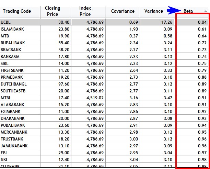Viewport: 210px width, 169px height.
Task: Click UCBL beta value 0.04
Action: click(x=202, y=22)
